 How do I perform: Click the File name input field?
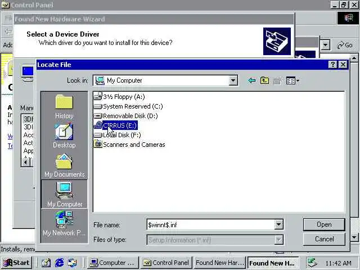pyautogui.click(x=210, y=224)
